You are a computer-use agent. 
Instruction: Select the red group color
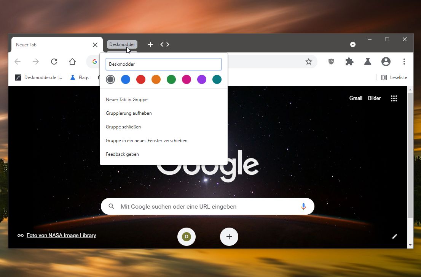click(141, 79)
